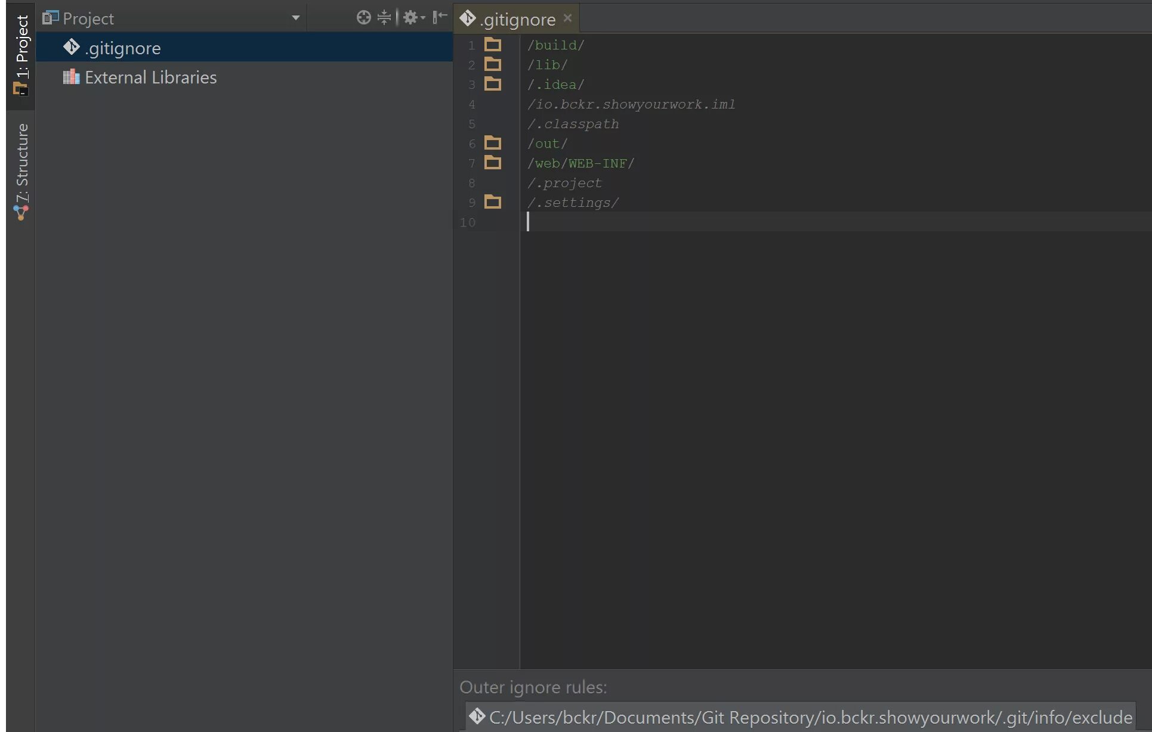The width and height of the screenshot is (1152, 732).
Task: Open the settings gear menu in Project panel
Action: pos(413,17)
